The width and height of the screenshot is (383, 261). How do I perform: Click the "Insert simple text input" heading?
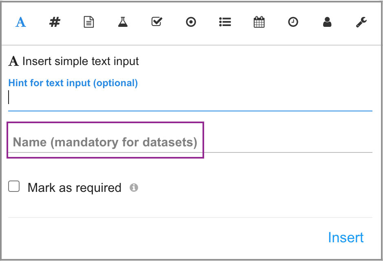tap(81, 61)
